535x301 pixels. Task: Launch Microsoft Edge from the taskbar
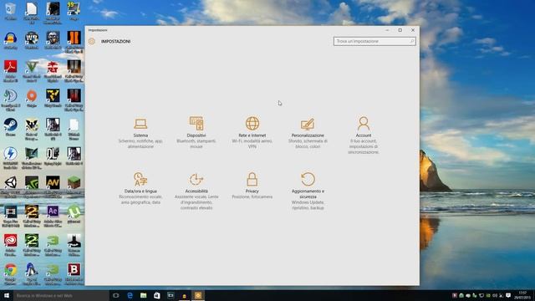coord(130,295)
